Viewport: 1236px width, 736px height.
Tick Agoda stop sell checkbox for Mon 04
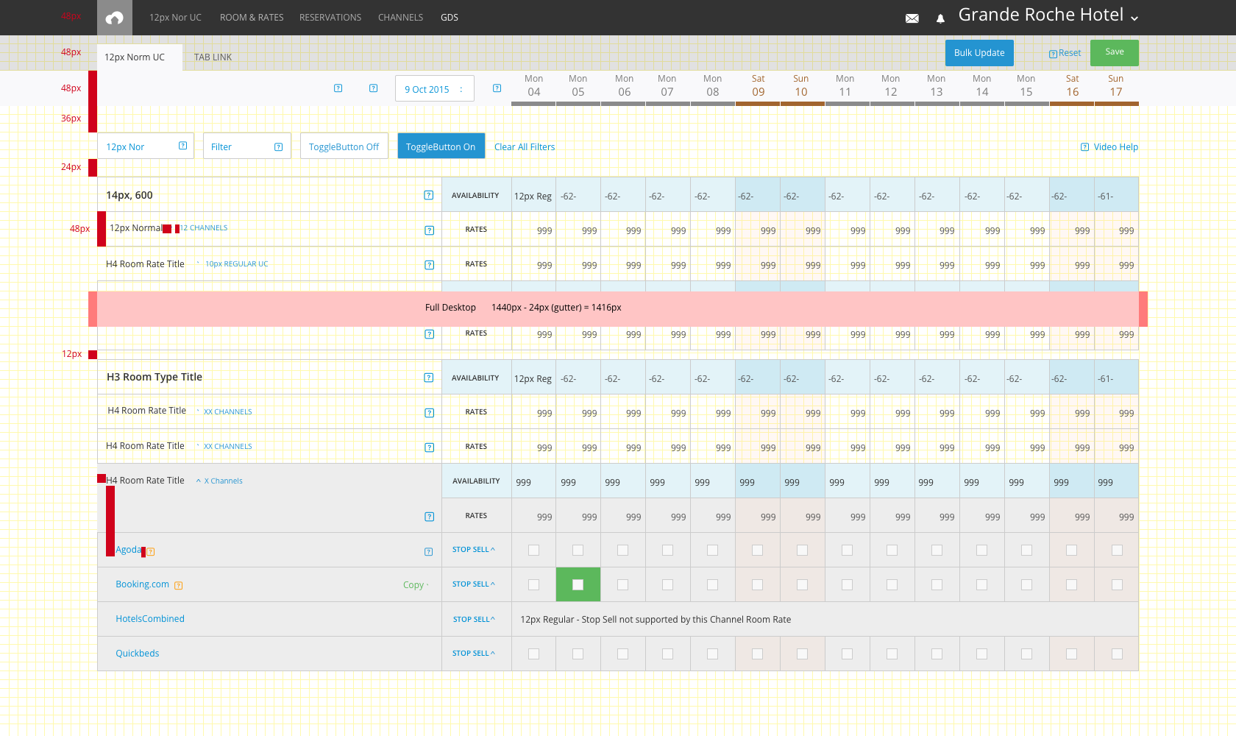click(x=534, y=550)
